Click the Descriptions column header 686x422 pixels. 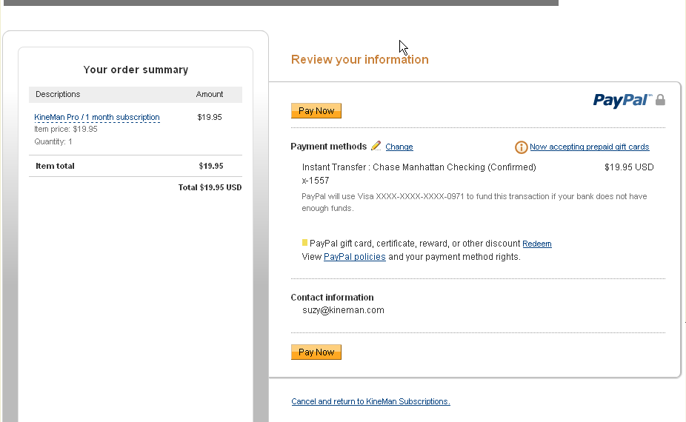[58, 95]
